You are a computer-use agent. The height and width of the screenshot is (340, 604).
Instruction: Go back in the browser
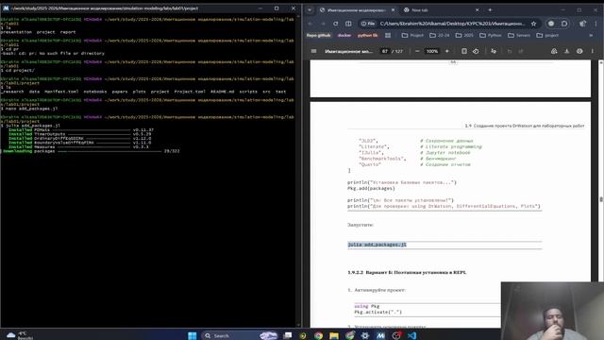click(x=310, y=24)
